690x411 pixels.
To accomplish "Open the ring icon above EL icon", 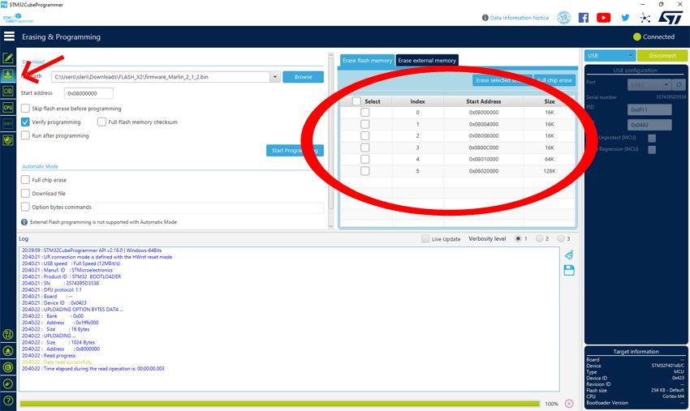I will [x=8, y=351].
